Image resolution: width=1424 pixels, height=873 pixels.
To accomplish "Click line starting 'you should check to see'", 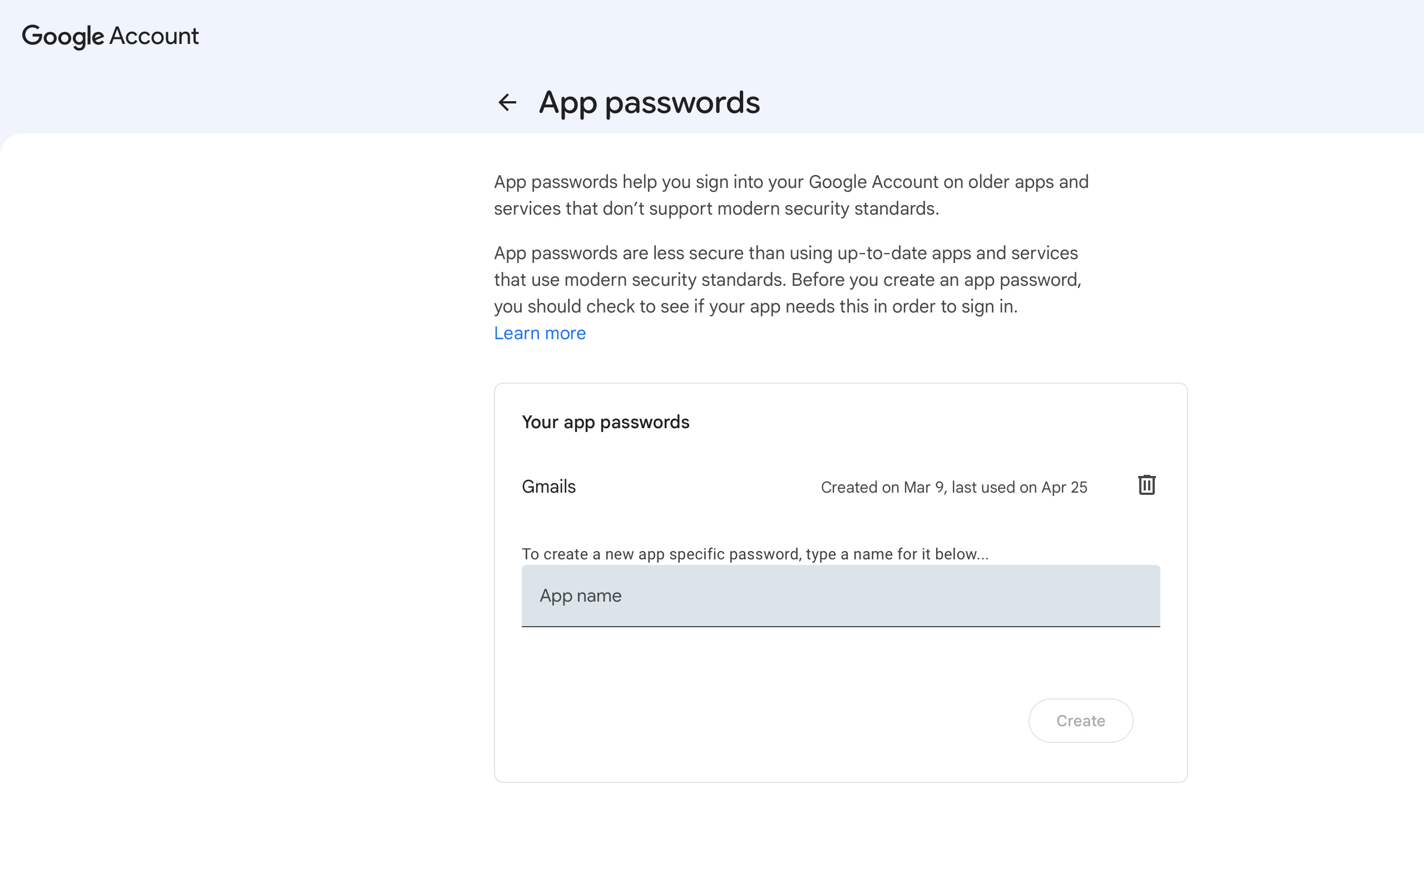I will (x=755, y=306).
